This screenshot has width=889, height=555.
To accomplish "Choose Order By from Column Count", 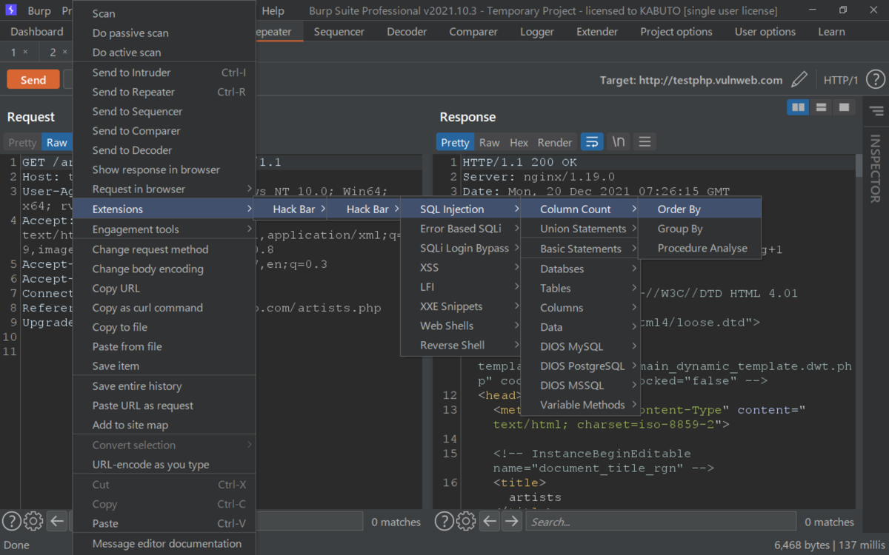I will [699, 209].
